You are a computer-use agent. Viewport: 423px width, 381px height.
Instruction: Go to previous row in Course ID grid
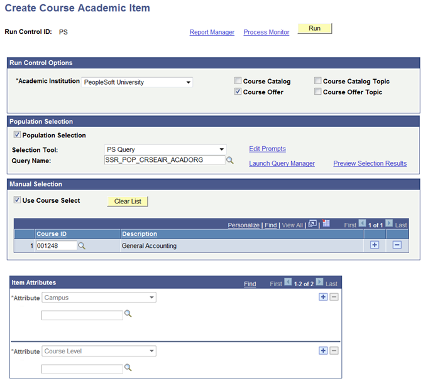(x=362, y=223)
